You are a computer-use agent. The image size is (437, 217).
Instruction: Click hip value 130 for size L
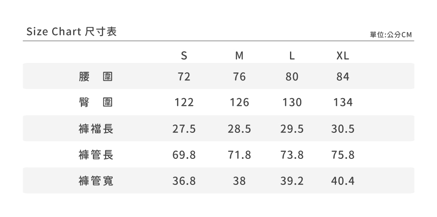pyautogui.click(x=292, y=103)
